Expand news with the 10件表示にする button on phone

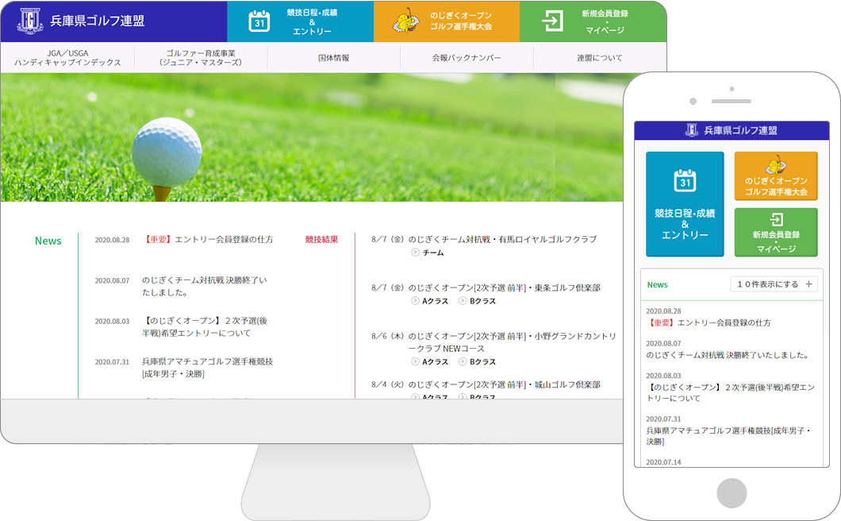click(774, 284)
